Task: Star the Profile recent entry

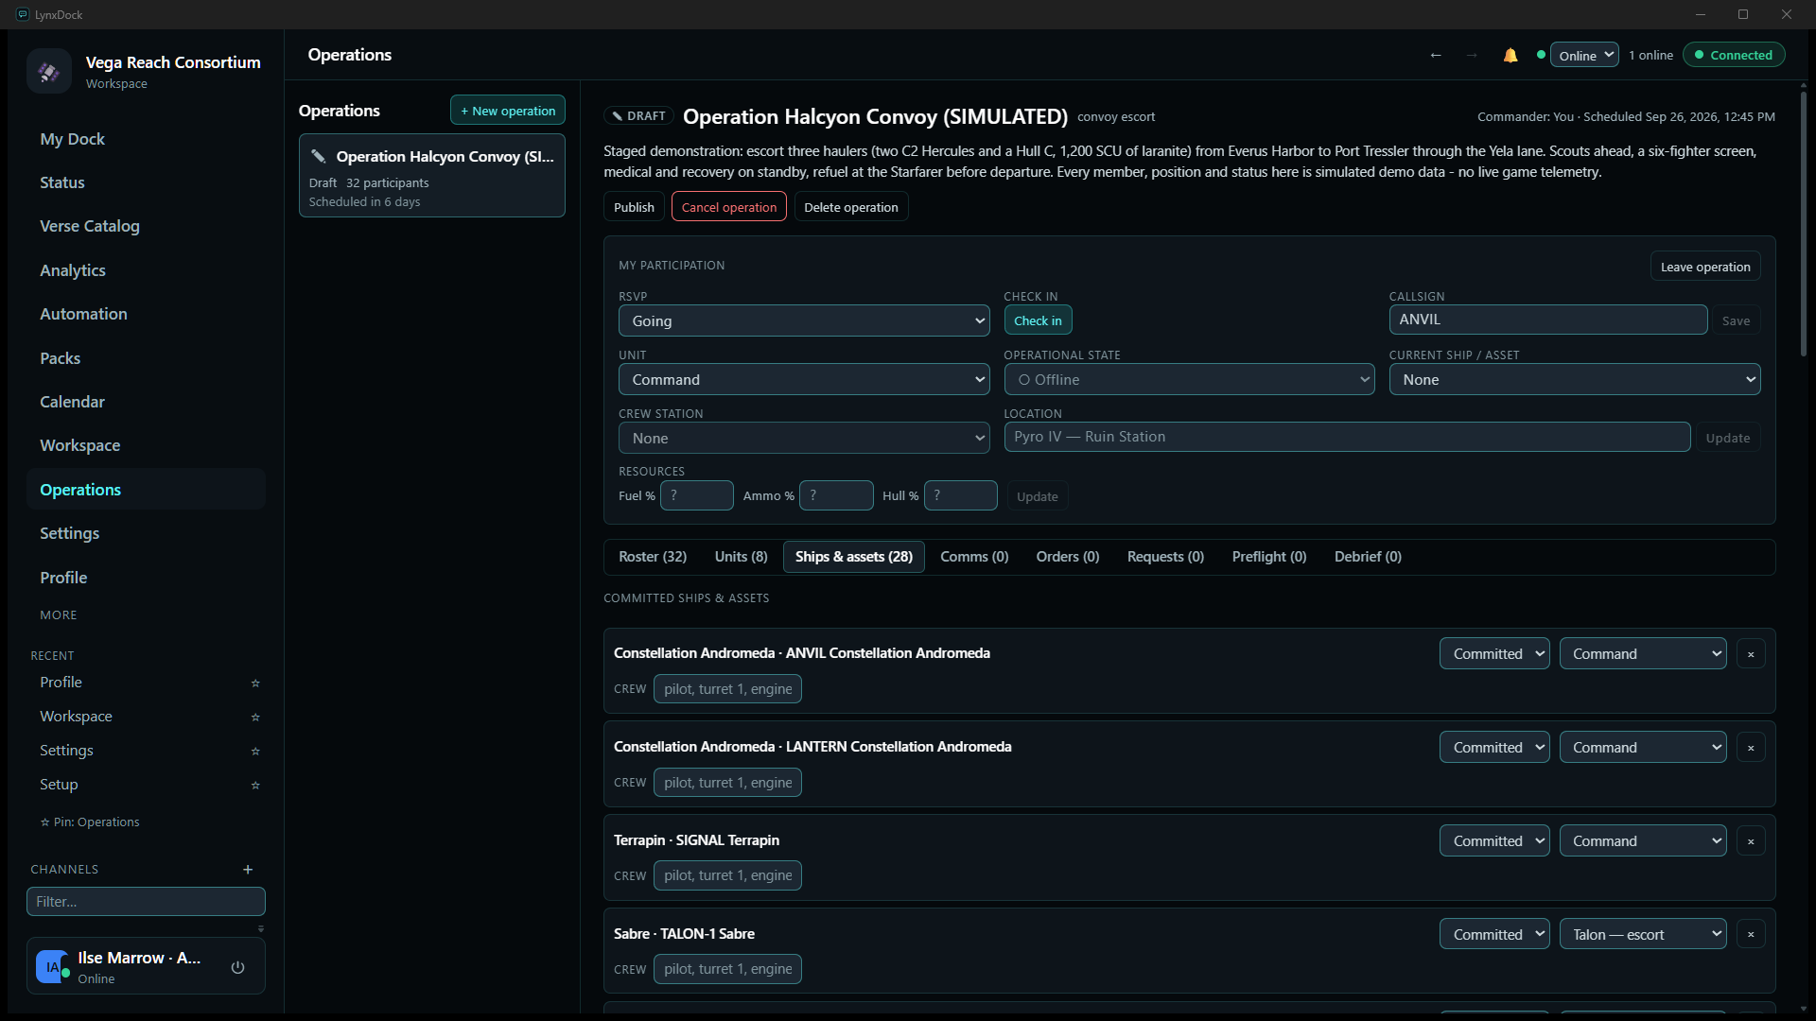Action: pyautogui.click(x=255, y=683)
